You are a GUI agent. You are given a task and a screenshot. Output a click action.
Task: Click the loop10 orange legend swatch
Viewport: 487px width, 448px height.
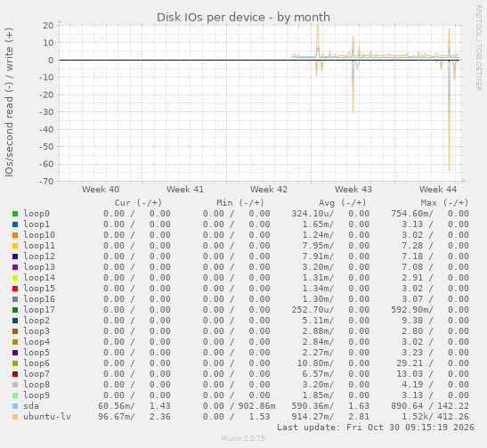[15, 235]
